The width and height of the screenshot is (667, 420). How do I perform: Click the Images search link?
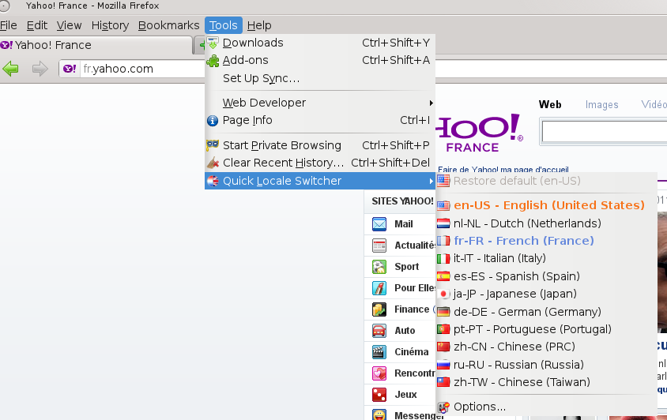601,104
